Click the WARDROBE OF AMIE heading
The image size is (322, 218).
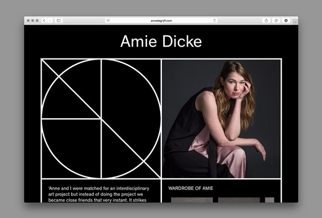(191, 188)
